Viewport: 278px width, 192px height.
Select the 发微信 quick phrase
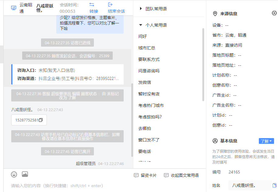tap(145, 82)
